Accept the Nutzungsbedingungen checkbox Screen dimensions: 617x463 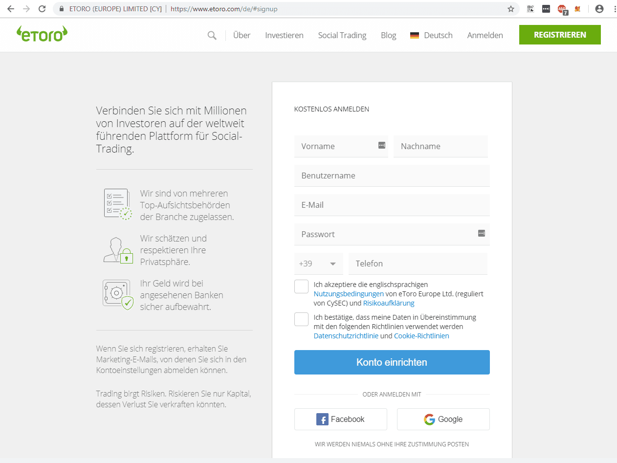click(x=301, y=287)
